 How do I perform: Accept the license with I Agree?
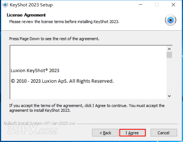click(x=132, y=133)
